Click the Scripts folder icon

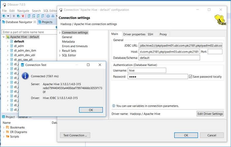8,136
